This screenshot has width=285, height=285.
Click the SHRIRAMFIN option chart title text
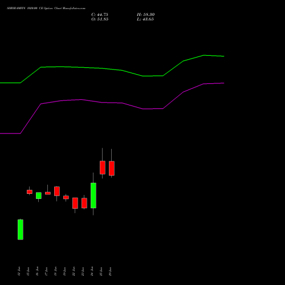(x=46, y=9)
